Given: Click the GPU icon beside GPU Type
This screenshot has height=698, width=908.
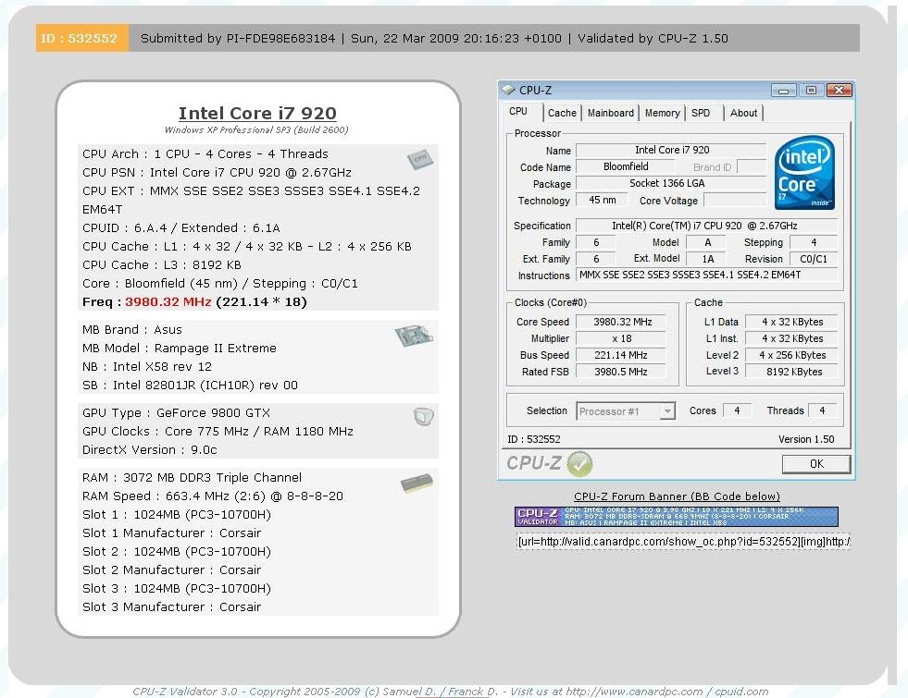Looking at the screenshot, I should point(424,416).
